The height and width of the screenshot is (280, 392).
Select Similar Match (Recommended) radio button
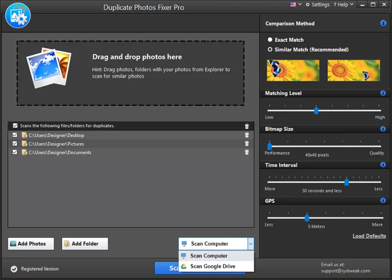coord(270,50)
